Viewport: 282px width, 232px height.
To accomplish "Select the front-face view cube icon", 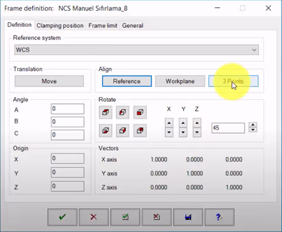I will point(140,112).
